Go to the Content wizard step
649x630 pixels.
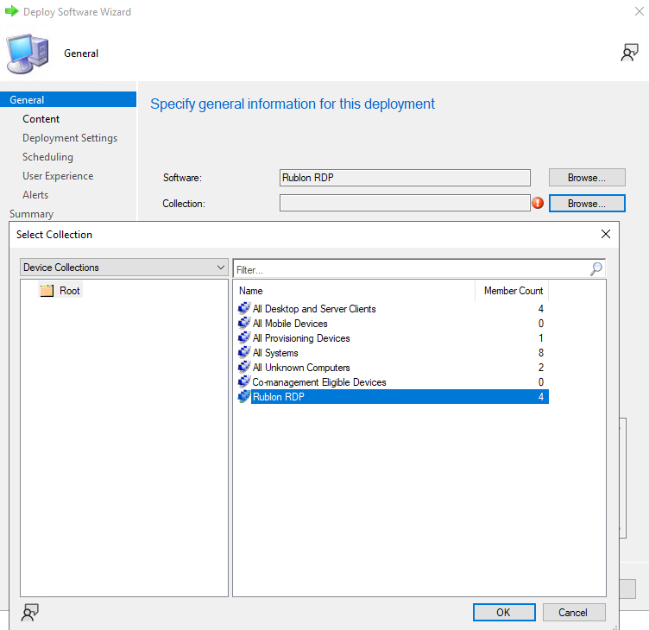point(41,119)
